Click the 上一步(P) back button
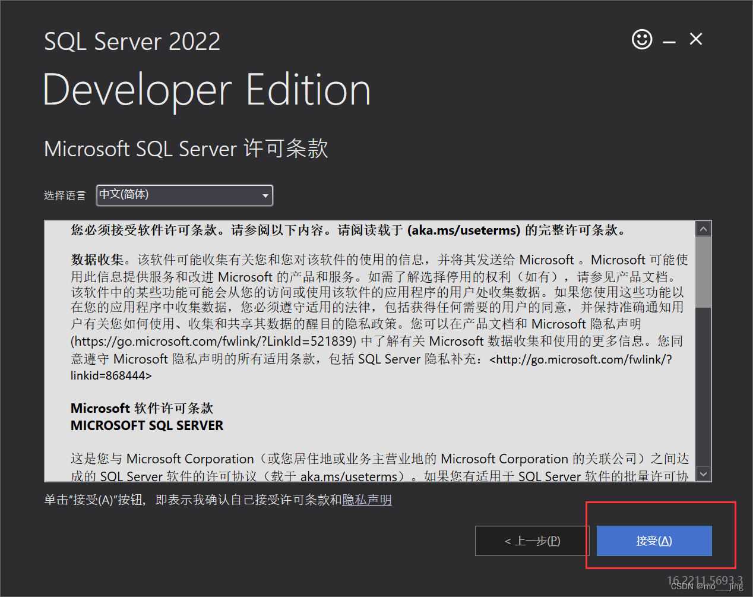The height and width of the screenshot is (597, 753). click(x=532, y=541)
